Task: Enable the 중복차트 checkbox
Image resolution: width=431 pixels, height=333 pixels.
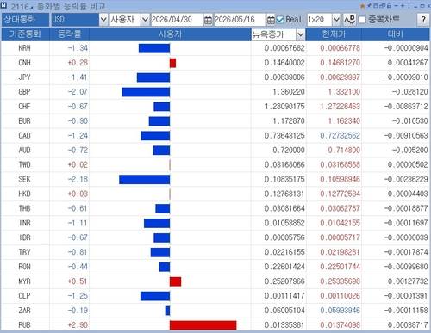Action: [x=362, y=20]
